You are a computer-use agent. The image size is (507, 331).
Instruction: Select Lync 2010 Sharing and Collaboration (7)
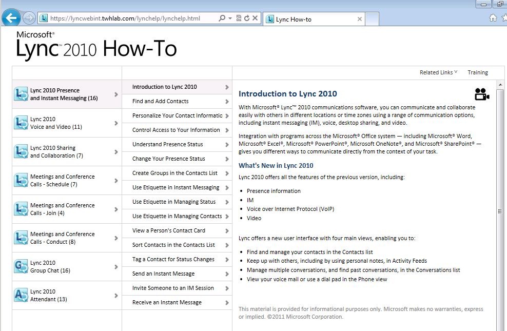(x=67, y=151)
